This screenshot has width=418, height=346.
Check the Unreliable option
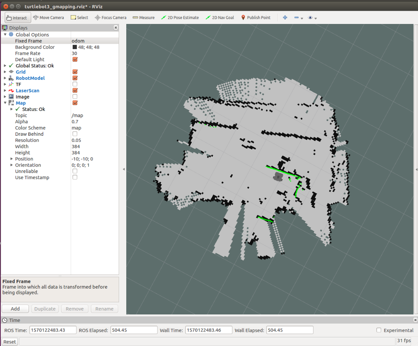[75, 171]
